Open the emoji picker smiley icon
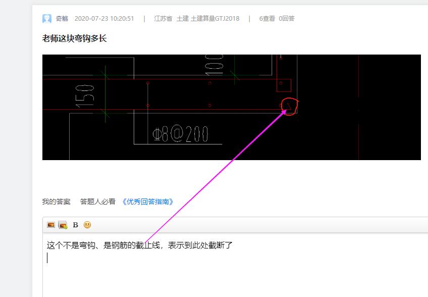Viewport: 428px width, 297px height. pos(87,225)
